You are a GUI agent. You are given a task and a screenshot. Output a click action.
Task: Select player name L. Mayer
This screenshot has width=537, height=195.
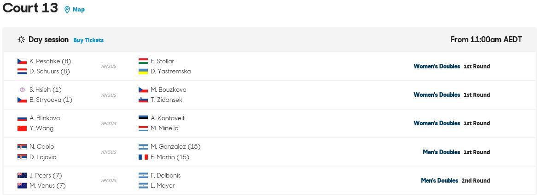click(x=163, y=186)
